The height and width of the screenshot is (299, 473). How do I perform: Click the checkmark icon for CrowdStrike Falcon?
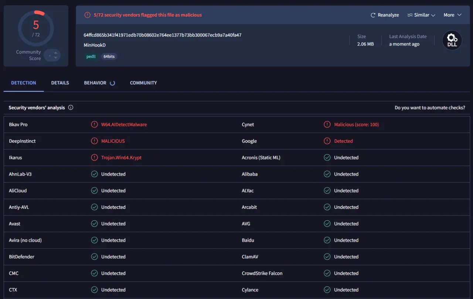point(327,273)
